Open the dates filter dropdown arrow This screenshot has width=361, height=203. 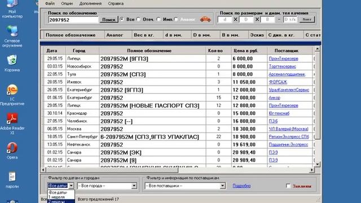point(71,186)
